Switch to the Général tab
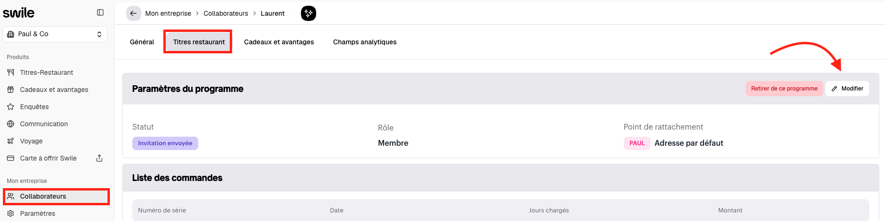886x221 pixels. [142, 42]
